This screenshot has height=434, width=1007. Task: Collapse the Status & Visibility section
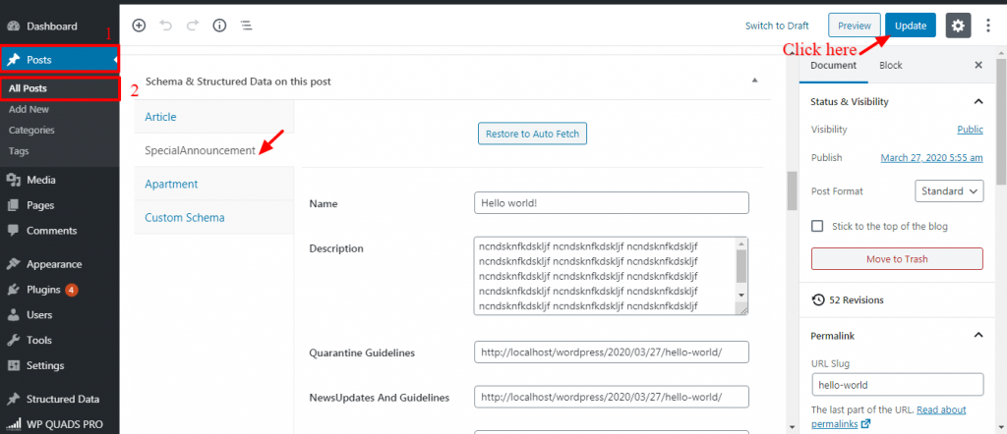pyautogui.click(x=978, y=101)
